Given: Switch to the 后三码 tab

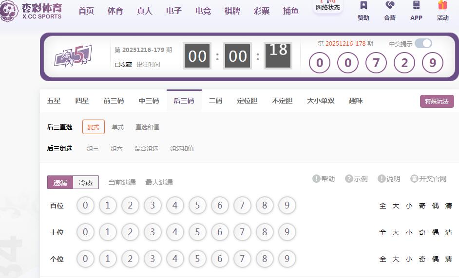Looking at the screenshot, I should click(x=184, y=101).
